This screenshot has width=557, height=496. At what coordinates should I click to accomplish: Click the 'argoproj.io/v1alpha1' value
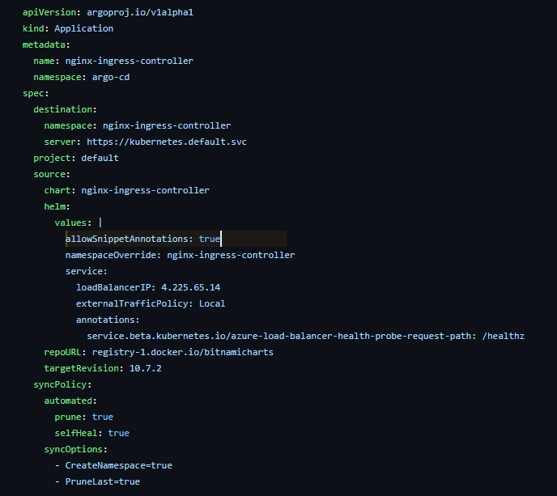tap(140, 12)
